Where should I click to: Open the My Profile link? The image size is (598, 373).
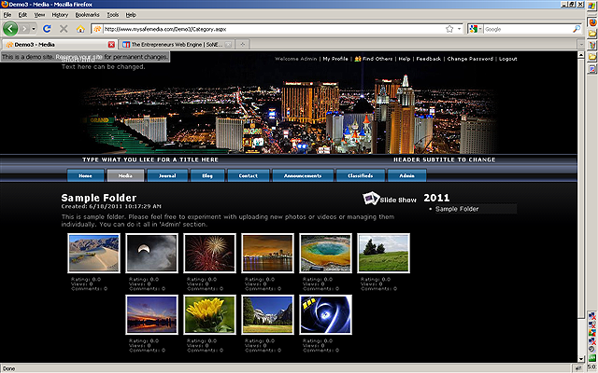tap(335, 59)
